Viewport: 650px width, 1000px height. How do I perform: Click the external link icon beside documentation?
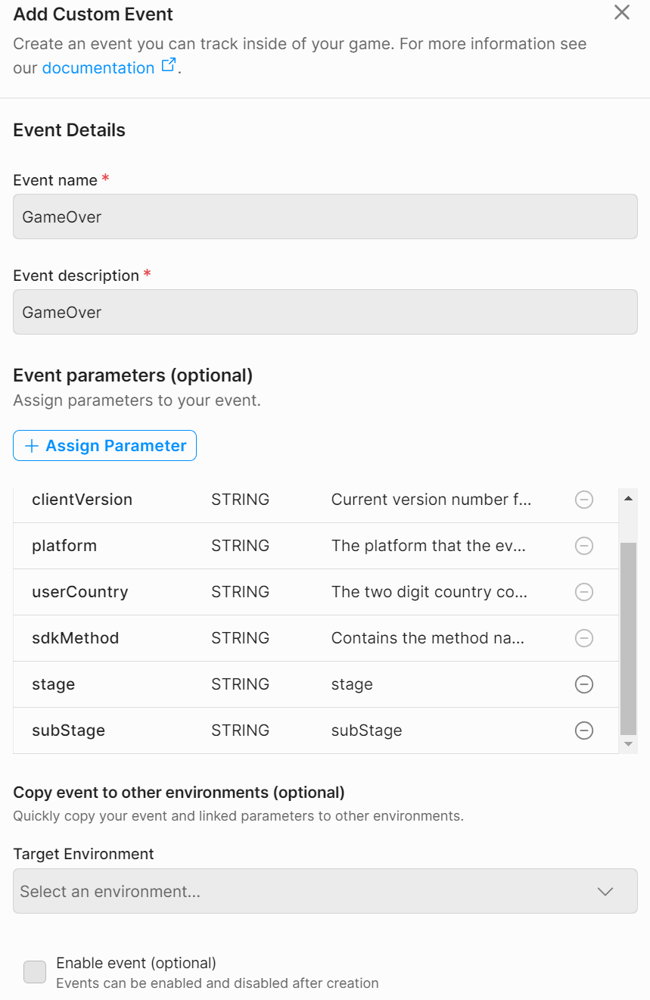169,66
